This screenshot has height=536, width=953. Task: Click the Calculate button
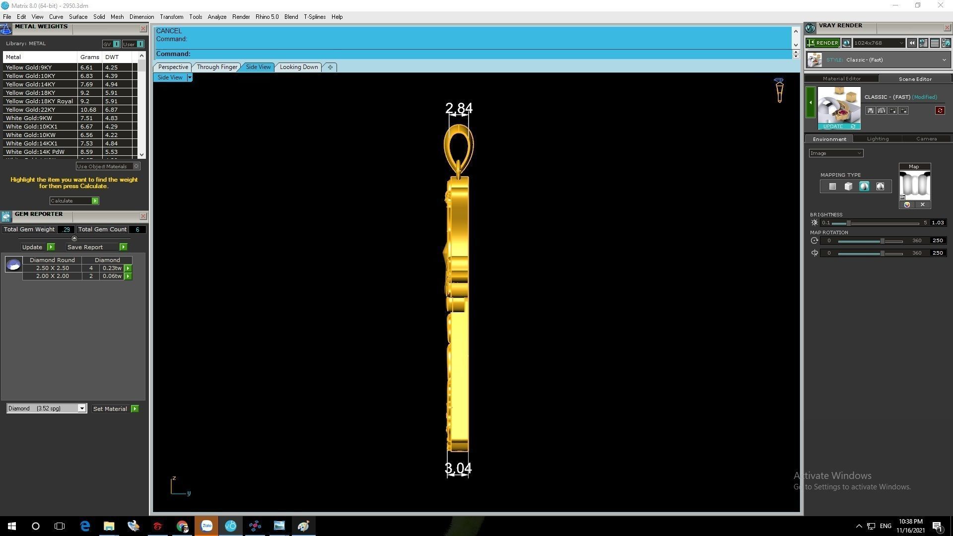click(74, 201)
